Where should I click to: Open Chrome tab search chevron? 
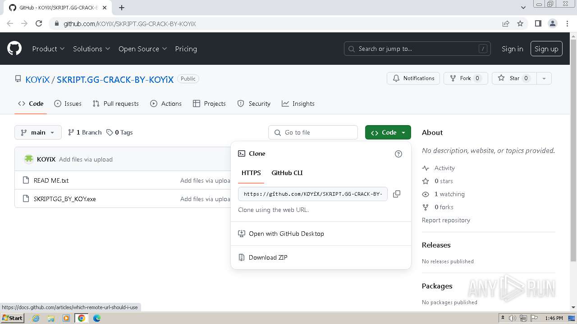[523, 7]
